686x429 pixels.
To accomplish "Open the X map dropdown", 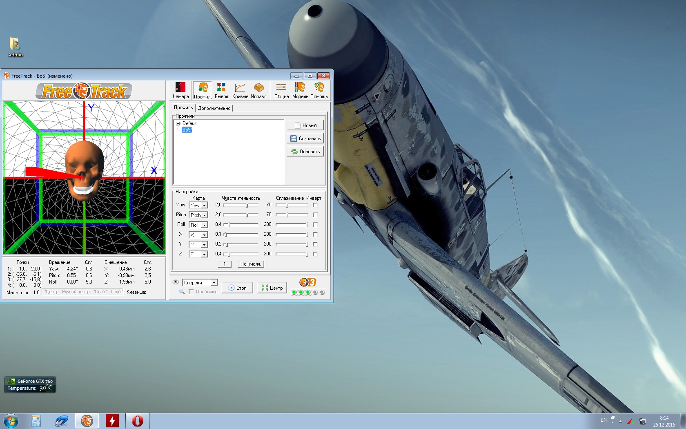I will (x=198, y=235).
